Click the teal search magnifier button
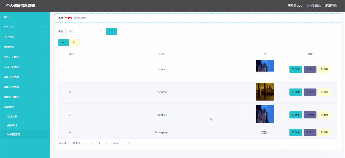The image size is (345, 158). pos(112,31)
